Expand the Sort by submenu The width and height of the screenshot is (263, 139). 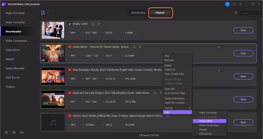[x=178, y=108]
